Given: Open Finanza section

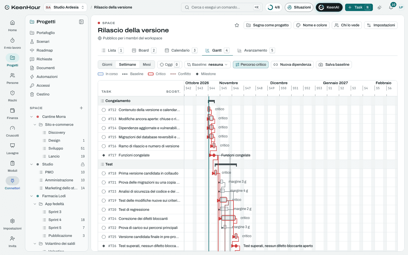Looking at the screenshot, I should click(12, 114).
